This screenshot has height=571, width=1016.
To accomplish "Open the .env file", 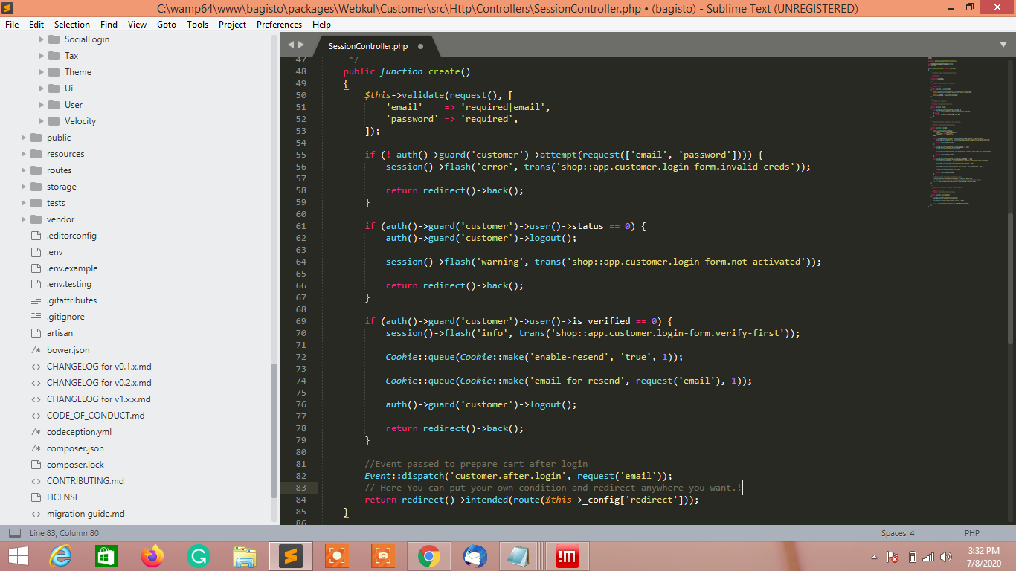I will point(54,252).
